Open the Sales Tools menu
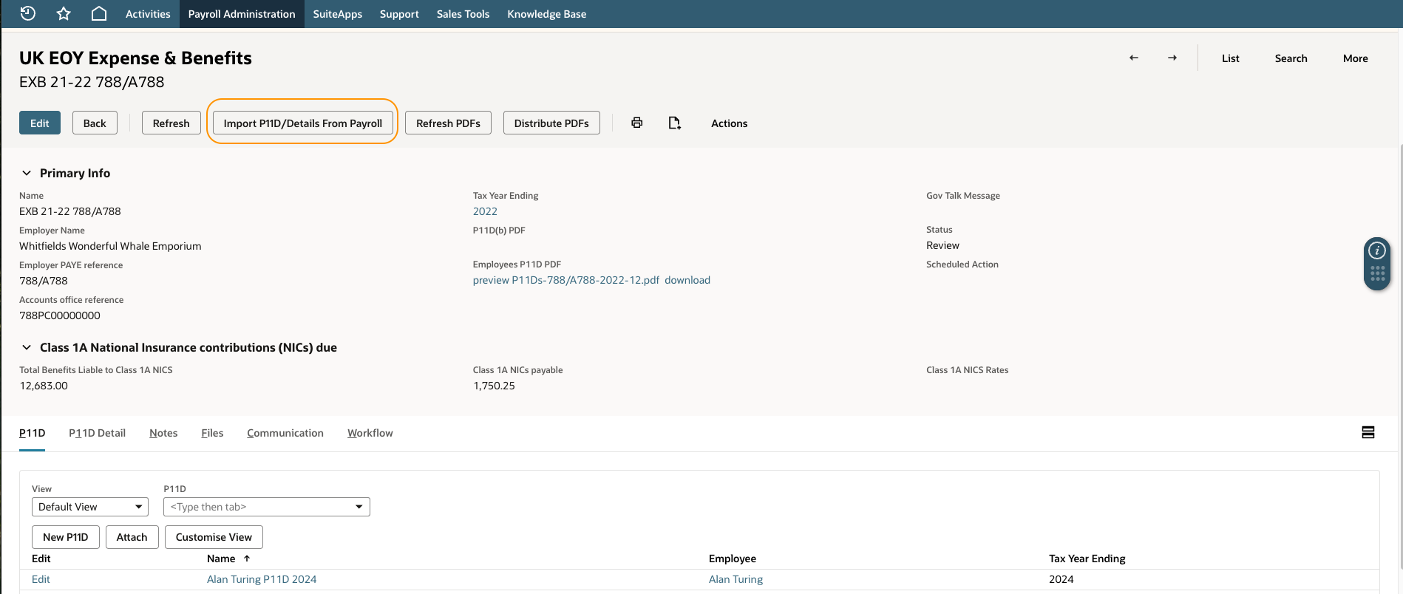This screenshot has height=594, width=1403. tap(463, 14)
